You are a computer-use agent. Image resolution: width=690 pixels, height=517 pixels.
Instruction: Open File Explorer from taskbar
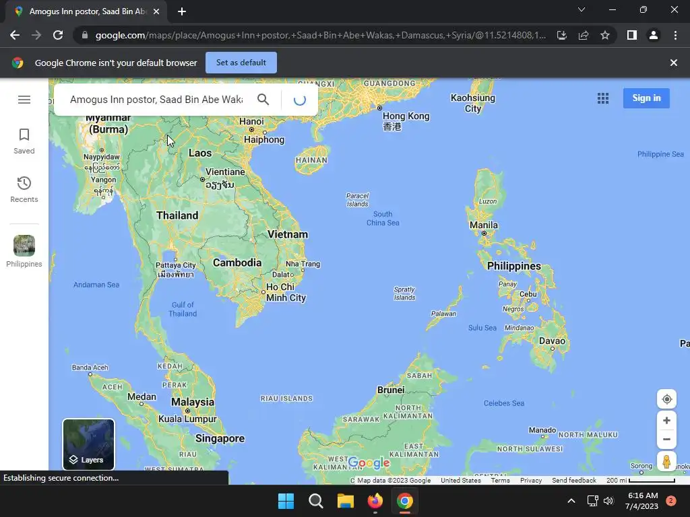coord(346,501)
